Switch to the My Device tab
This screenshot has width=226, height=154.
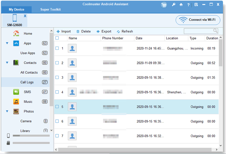[16, 9]
